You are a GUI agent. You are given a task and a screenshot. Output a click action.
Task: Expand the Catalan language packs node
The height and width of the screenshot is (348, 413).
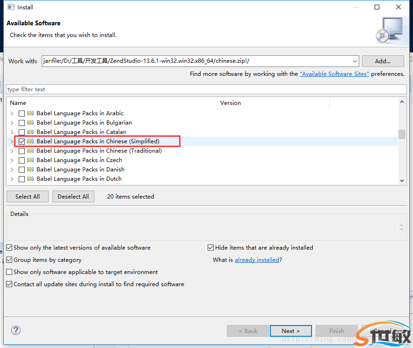point(12,132)
